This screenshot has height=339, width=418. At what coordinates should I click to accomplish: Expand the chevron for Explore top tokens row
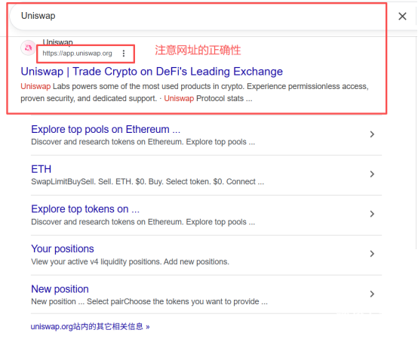(372, 214)
